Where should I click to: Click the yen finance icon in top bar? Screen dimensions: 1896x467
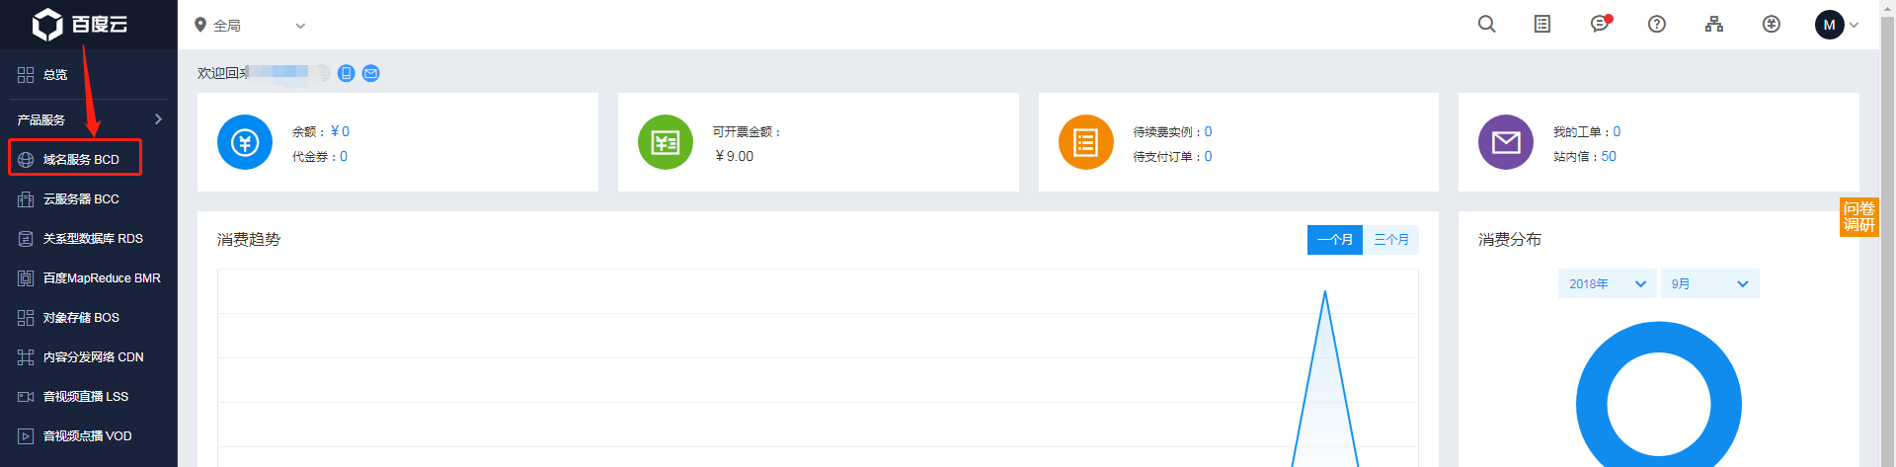point(1772,25)
